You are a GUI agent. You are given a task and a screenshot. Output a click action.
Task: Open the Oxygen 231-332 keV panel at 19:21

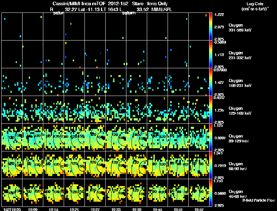point(74,54)
